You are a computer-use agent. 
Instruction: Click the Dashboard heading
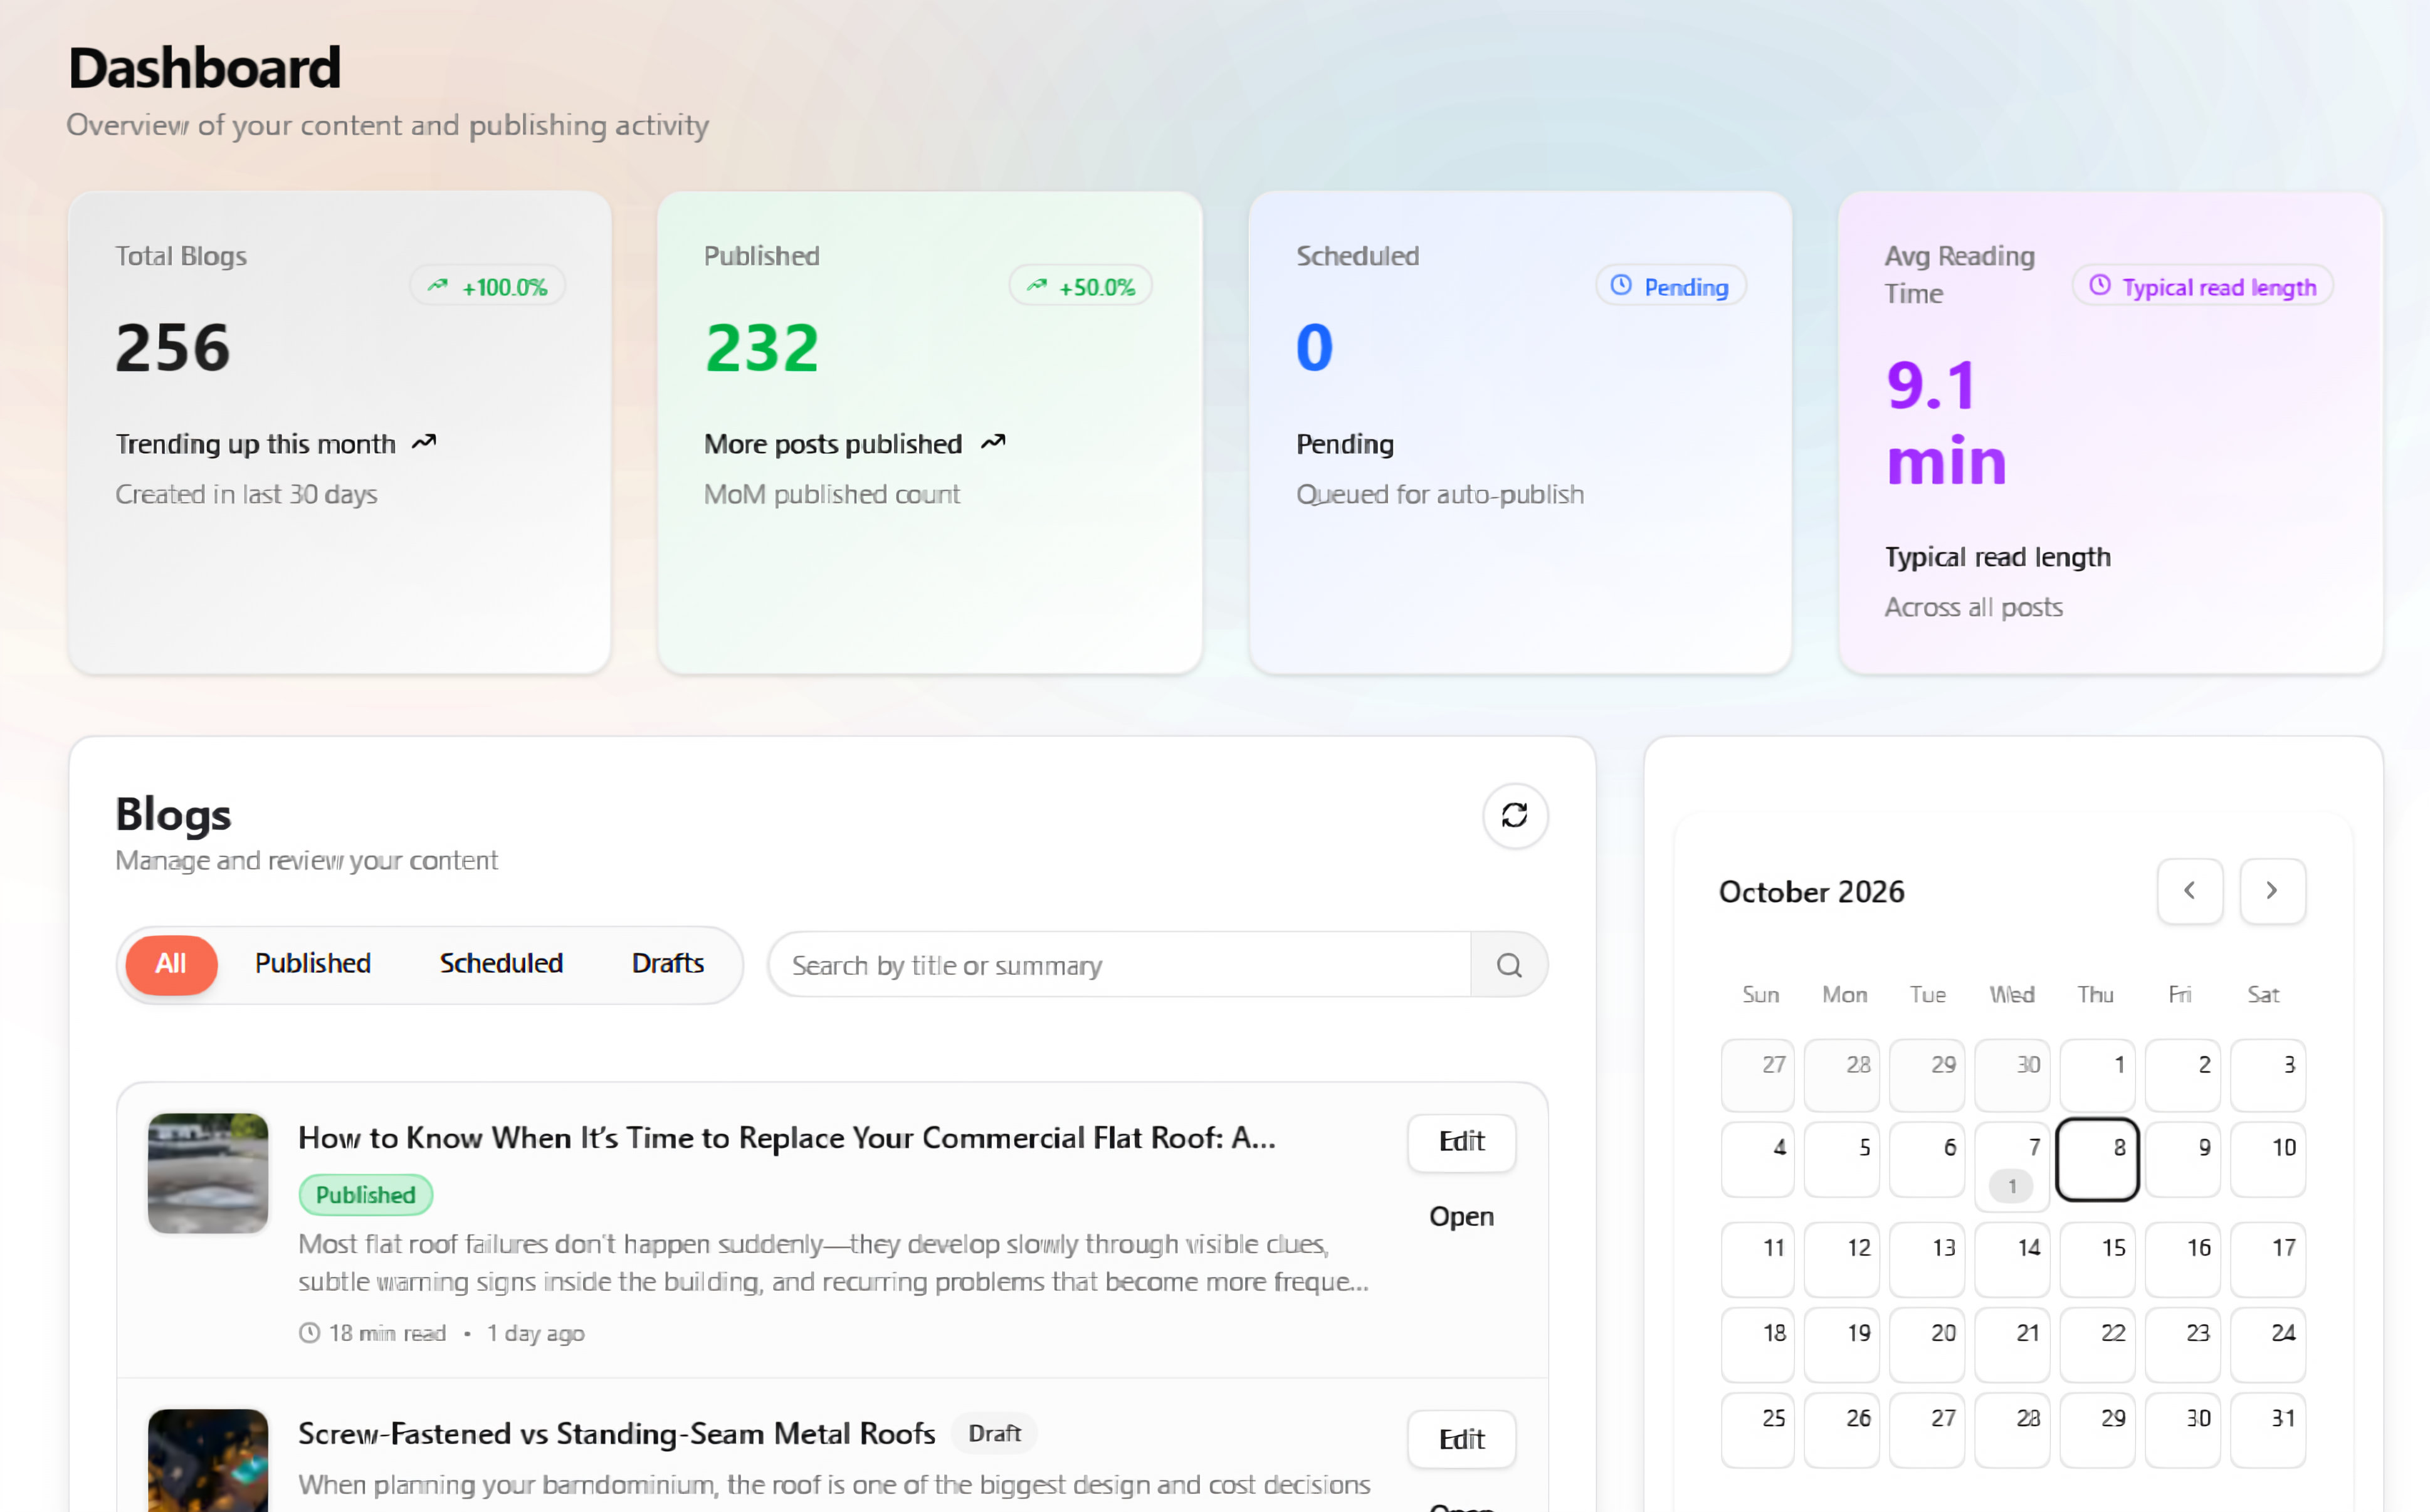tap(204, 68)
